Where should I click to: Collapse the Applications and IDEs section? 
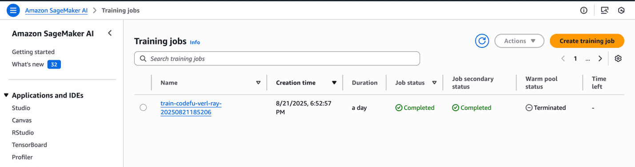point(6,95)
